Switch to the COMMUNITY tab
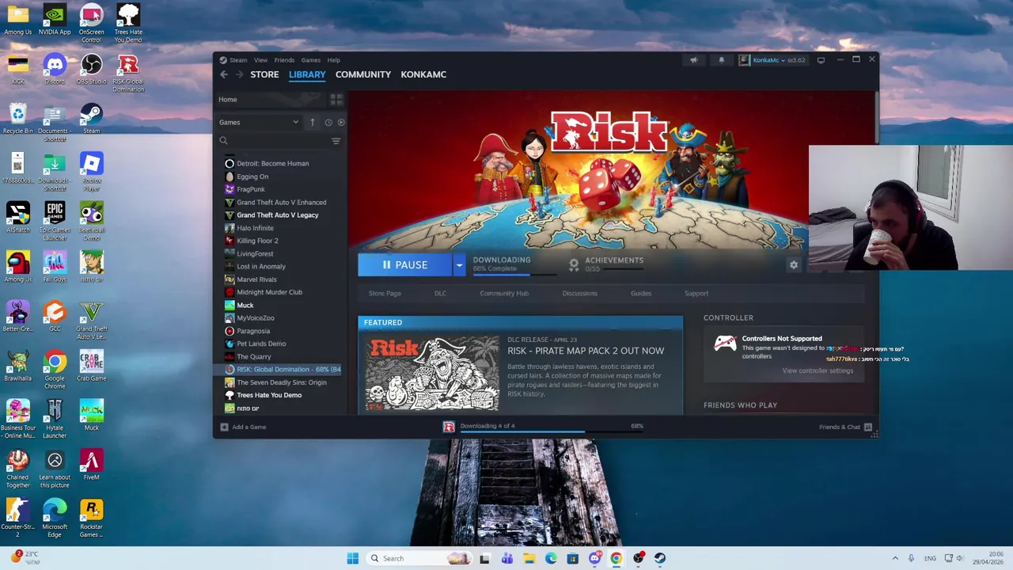1013x570 pixels. click(x=363, y=74)
